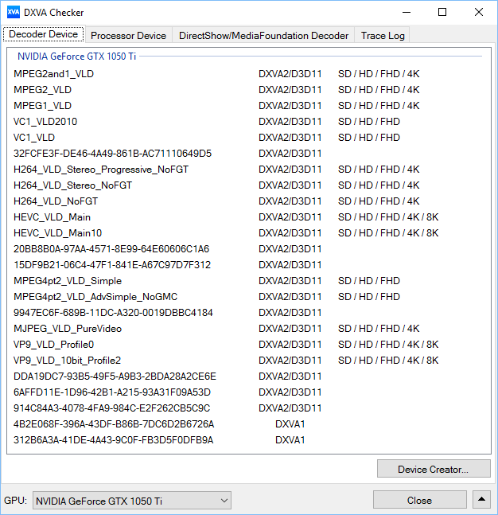Switch to the Processor Device tab
The image size is (498, 515).
click(x=128, y=36)
